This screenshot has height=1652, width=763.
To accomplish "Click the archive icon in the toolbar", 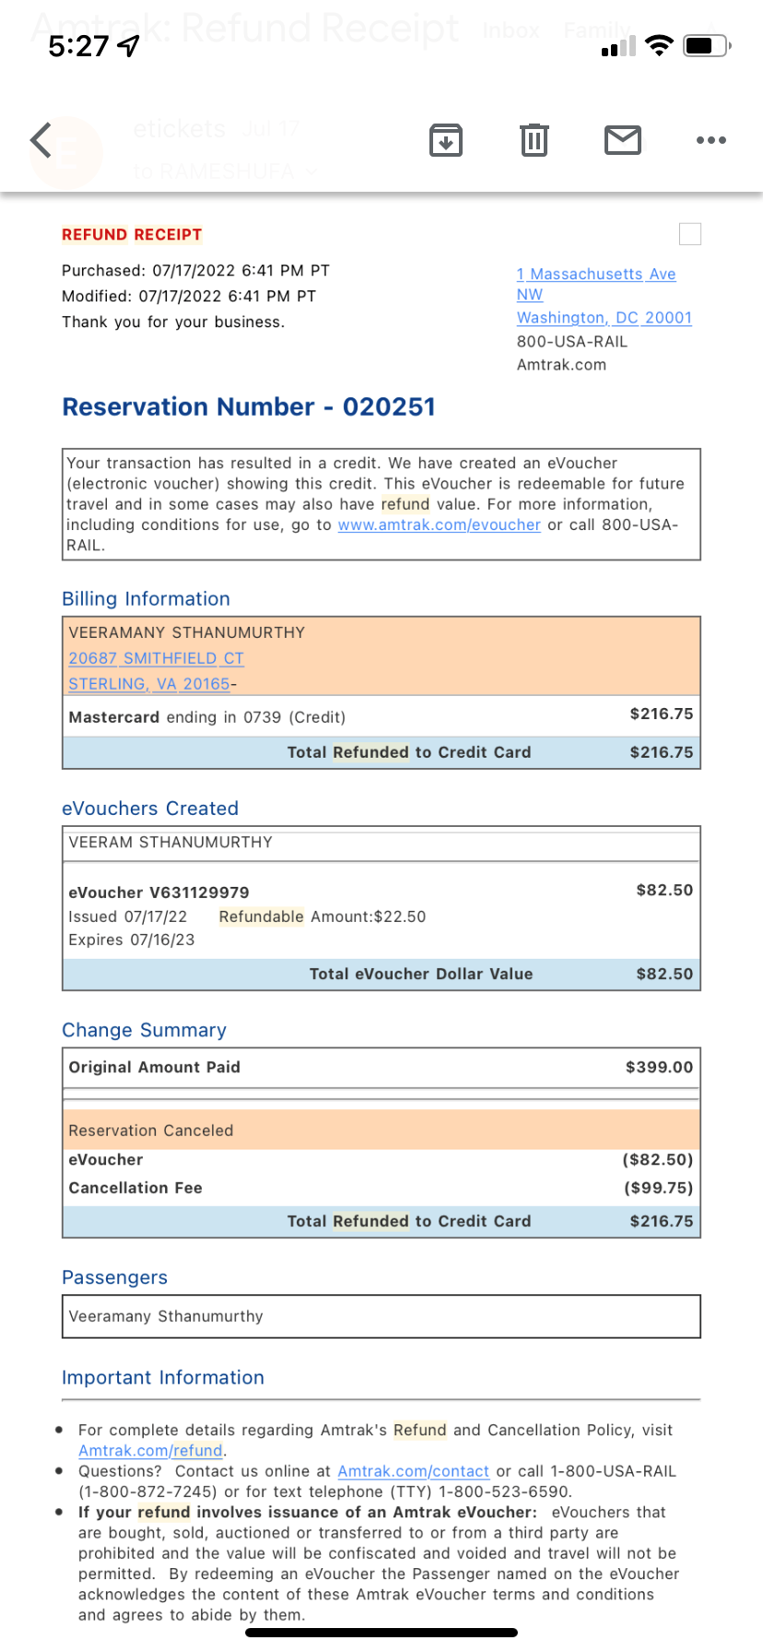I will click(x=446, y=140).
